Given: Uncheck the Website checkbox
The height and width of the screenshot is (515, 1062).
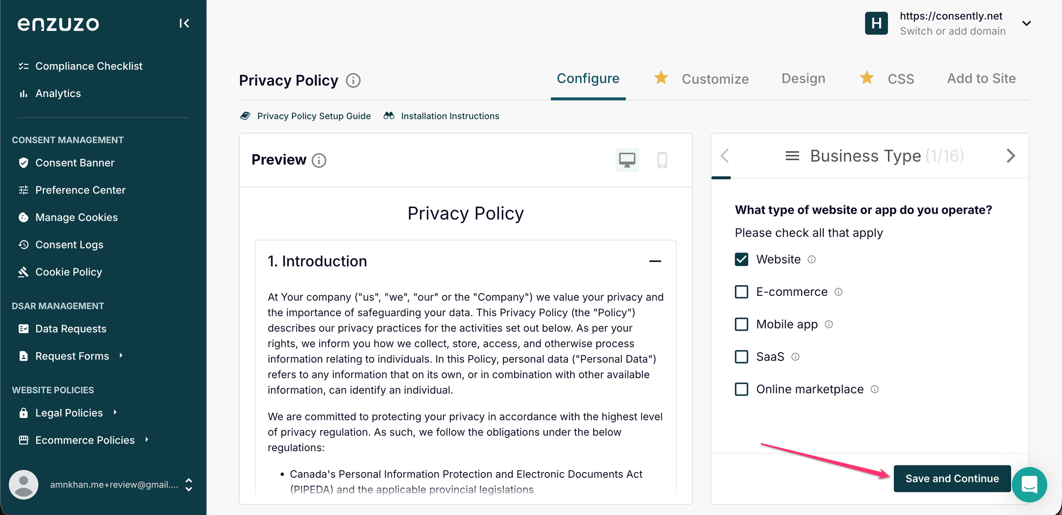Looking at the screenshot, I should coord(741,259).
